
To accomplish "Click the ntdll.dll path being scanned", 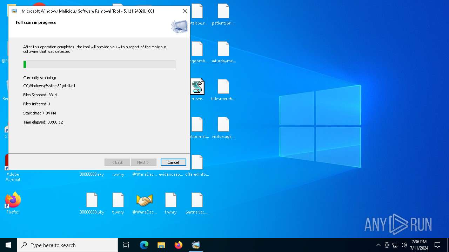I will (49, 86).
